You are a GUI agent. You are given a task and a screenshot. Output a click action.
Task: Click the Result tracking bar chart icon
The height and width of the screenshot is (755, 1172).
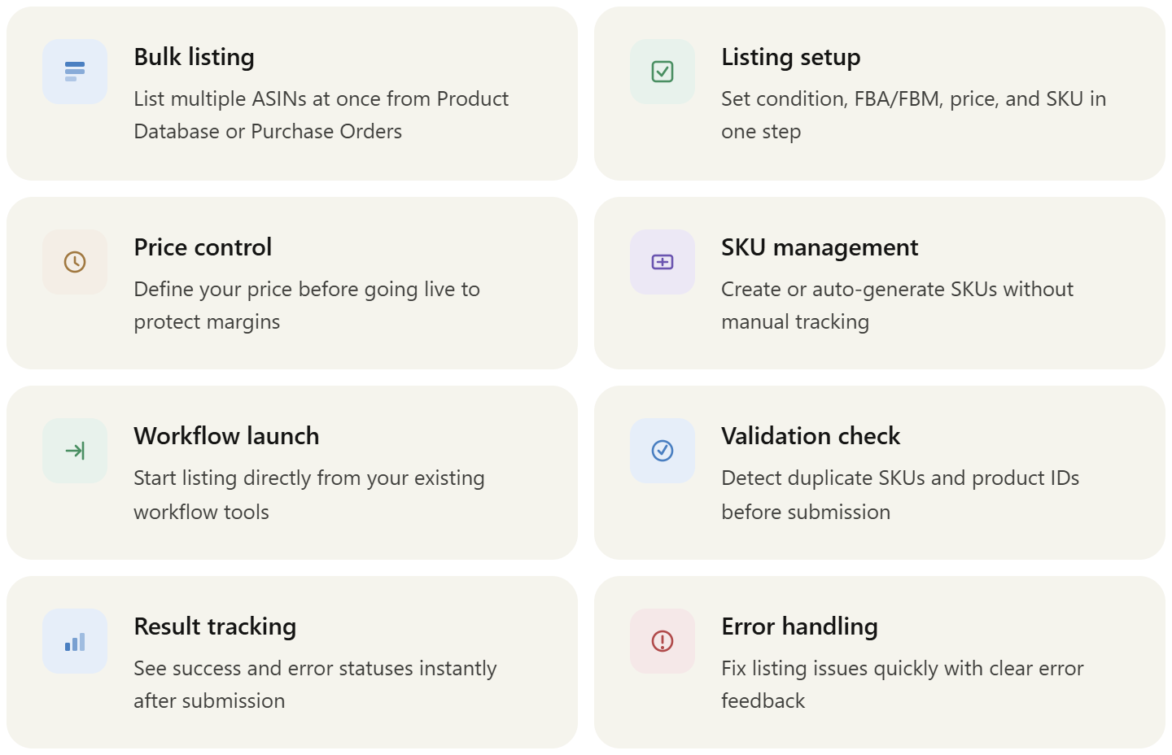tap(75, 641)
